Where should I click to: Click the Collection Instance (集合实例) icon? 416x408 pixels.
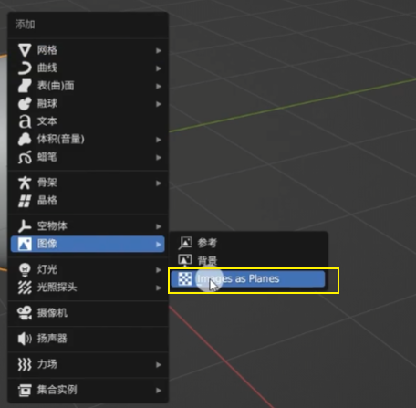pos(25,391)
